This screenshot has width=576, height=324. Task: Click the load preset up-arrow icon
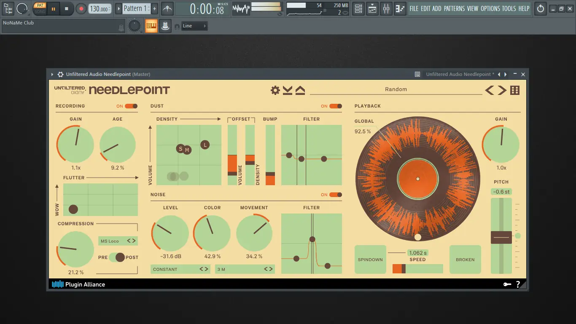(x=300, y=89)
